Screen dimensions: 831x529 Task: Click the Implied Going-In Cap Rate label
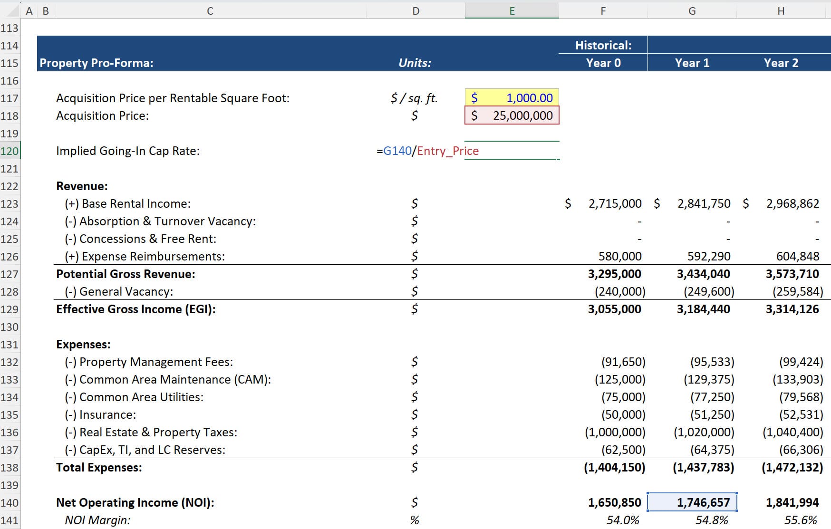pyautogui.click(x=128, y=151)
